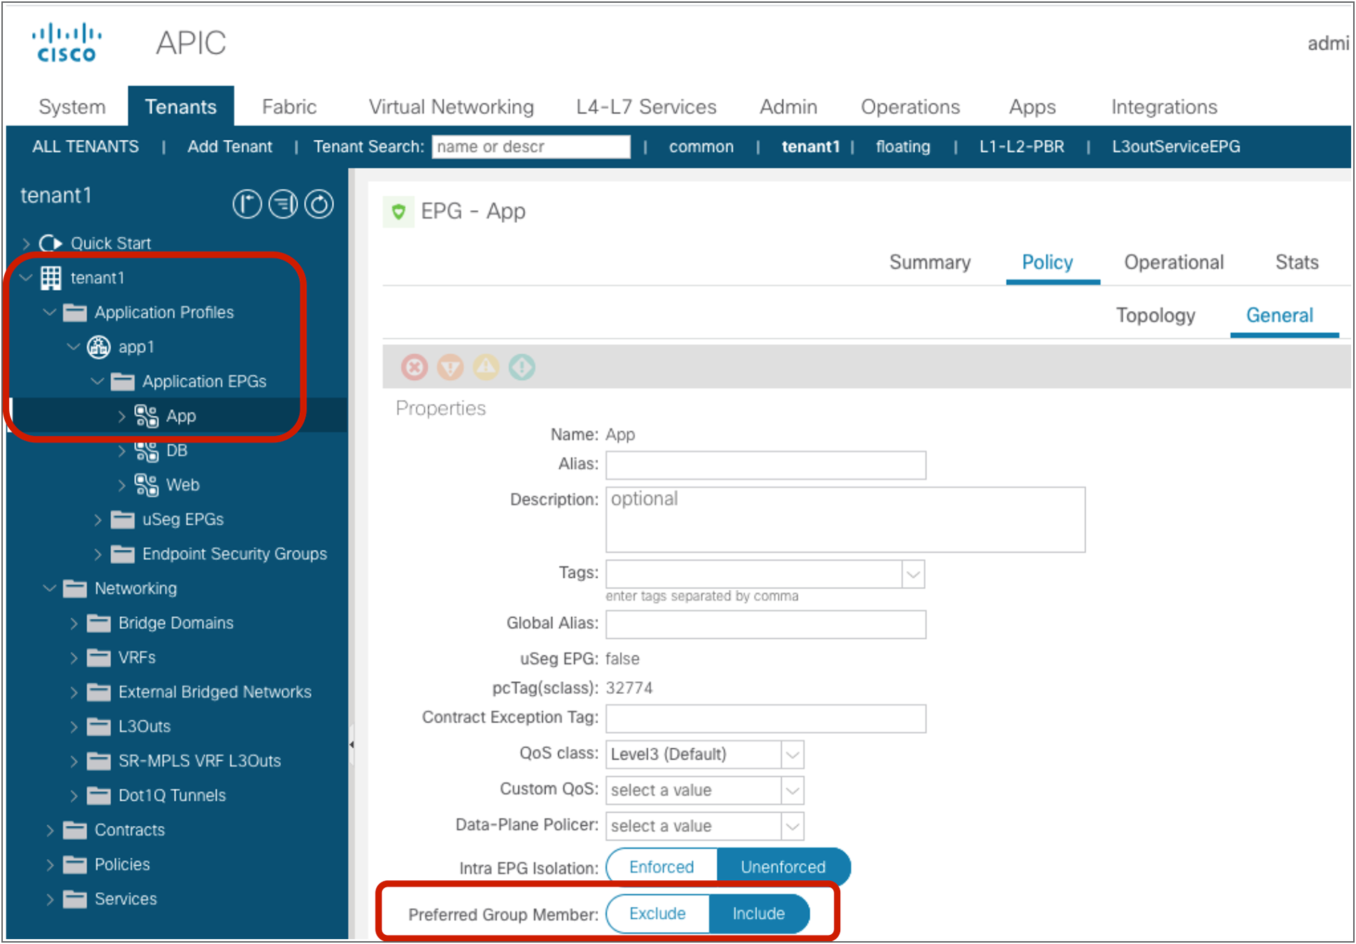1356x944 pixels.
Task: Click the first circular tenant toolbar icon
Action: [247, 204]
